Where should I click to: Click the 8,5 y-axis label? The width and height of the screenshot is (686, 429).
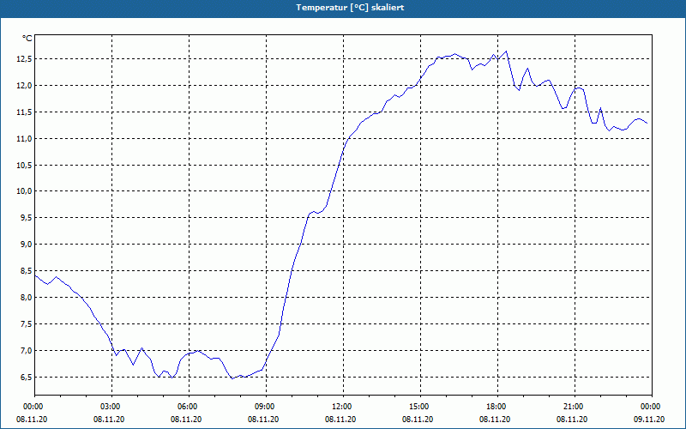27,270
